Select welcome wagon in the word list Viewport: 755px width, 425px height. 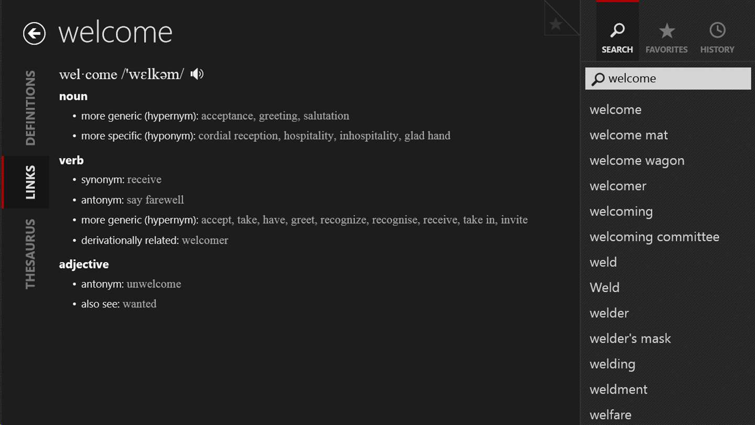637,161
